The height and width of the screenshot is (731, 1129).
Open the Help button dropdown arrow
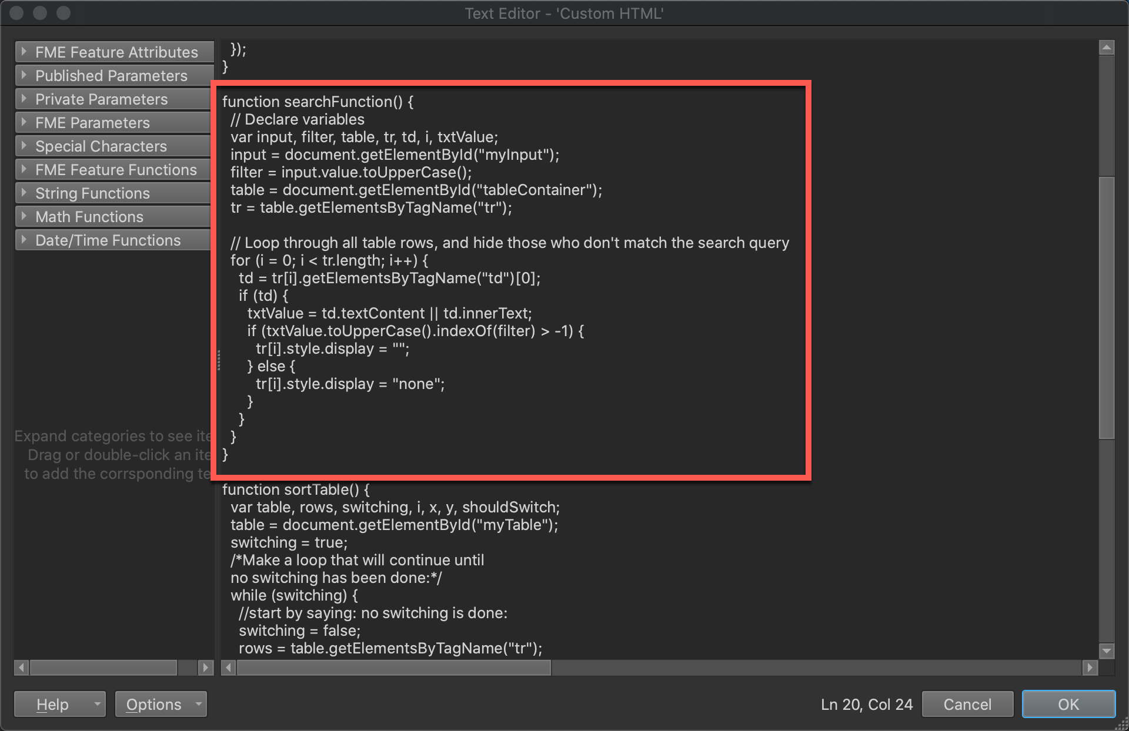[97, 704]
